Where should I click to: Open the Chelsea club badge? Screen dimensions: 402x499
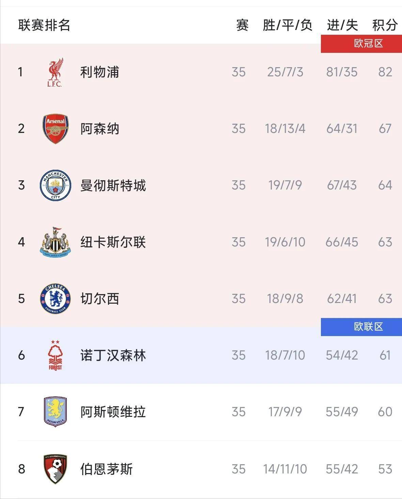click(x=56, y=298)
